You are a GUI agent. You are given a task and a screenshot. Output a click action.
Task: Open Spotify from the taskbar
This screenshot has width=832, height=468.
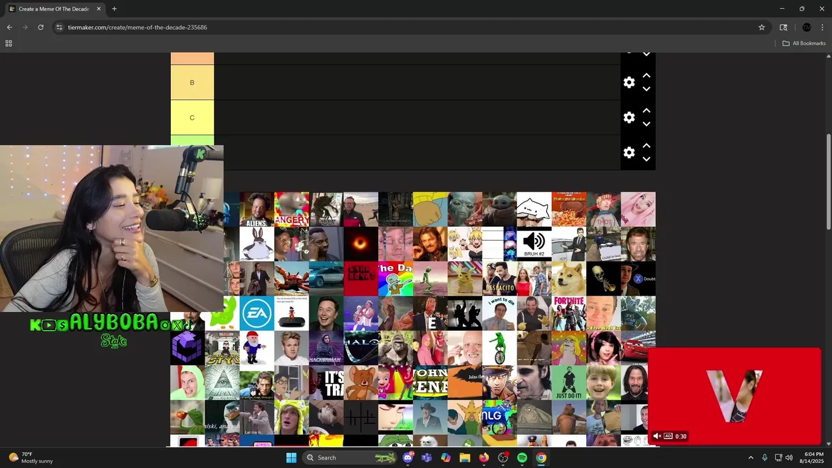click(x=522, y=458)
